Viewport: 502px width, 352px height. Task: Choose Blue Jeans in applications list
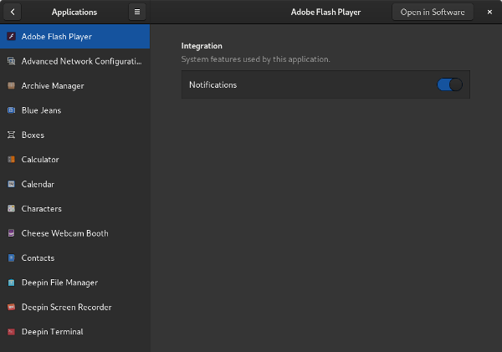[x=75, y=110]
